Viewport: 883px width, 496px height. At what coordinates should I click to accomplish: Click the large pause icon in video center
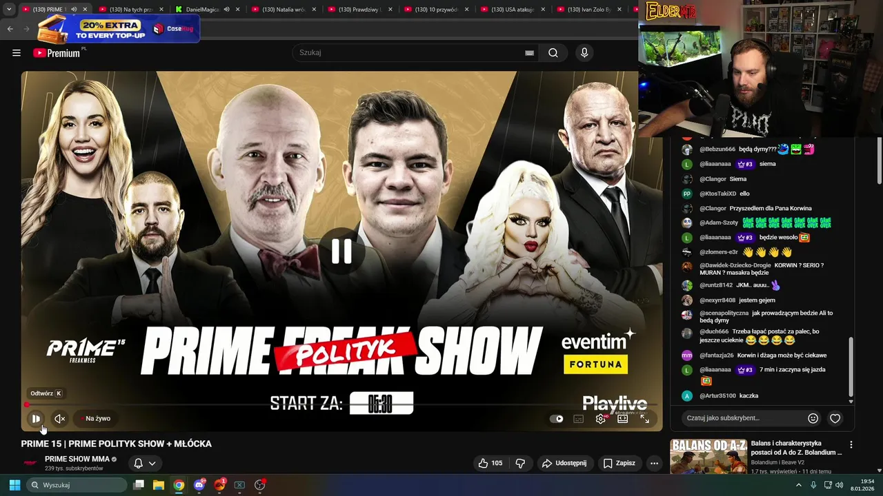click(341, 251)
